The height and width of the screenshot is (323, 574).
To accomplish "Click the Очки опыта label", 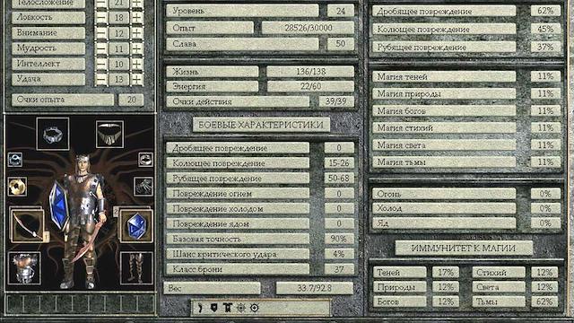I will point(63,100).
